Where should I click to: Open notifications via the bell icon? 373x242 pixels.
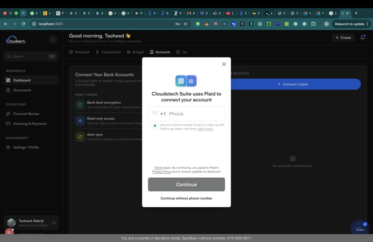[362, 37]
